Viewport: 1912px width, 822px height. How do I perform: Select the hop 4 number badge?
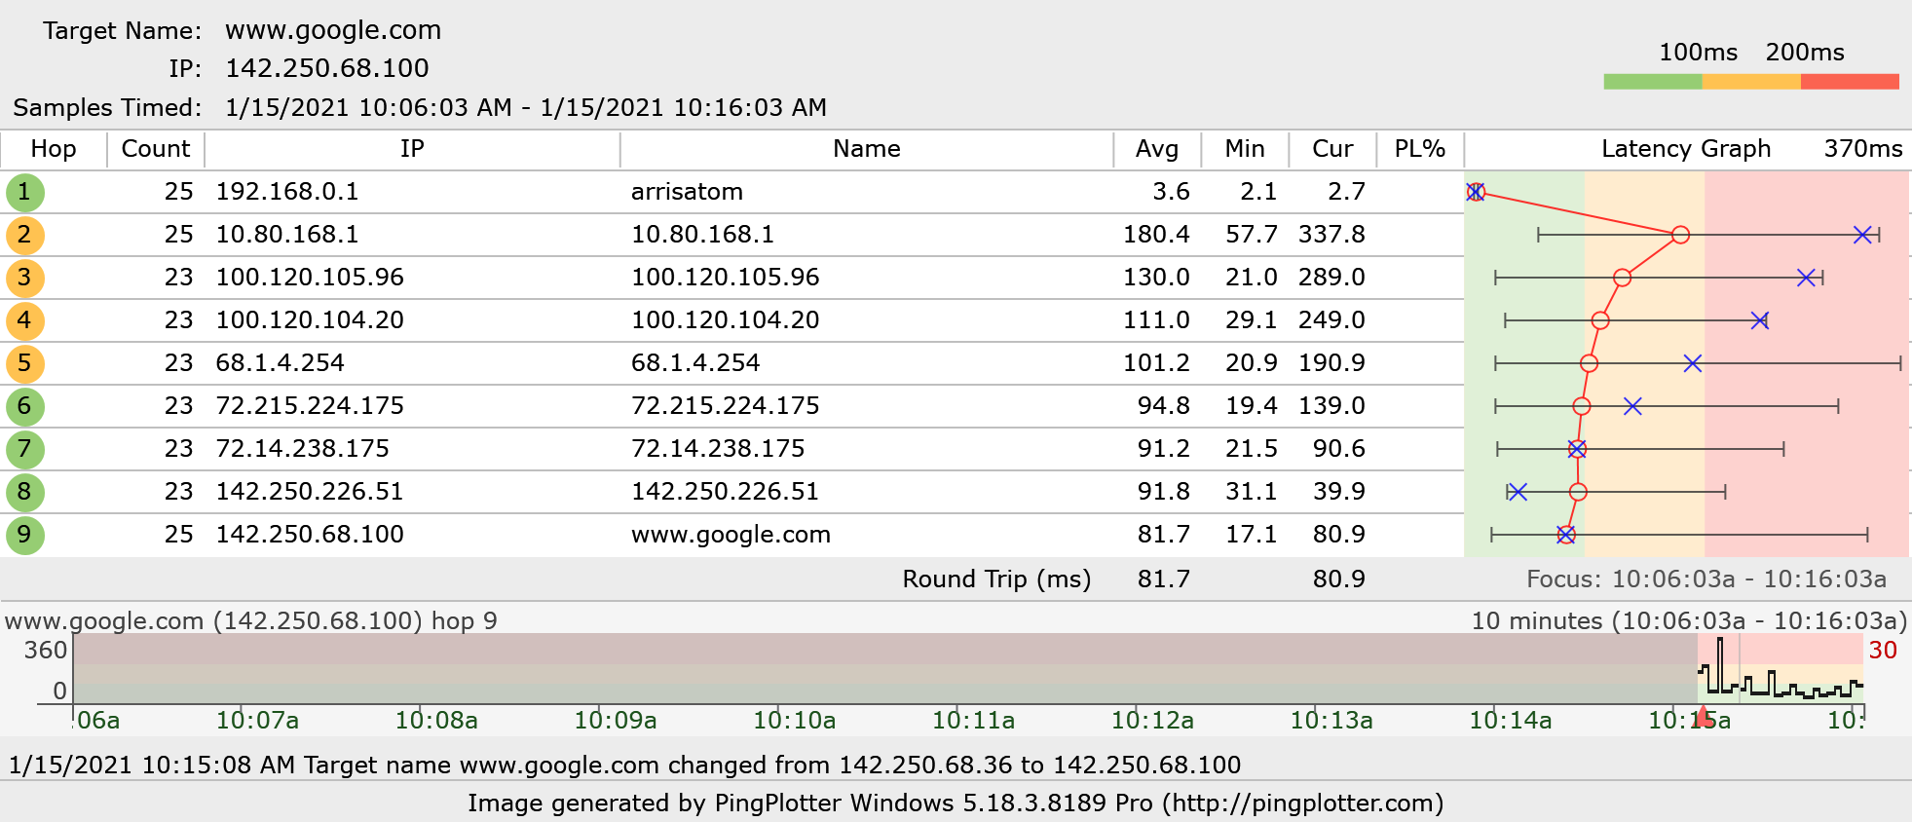click(x=24, y=320)
